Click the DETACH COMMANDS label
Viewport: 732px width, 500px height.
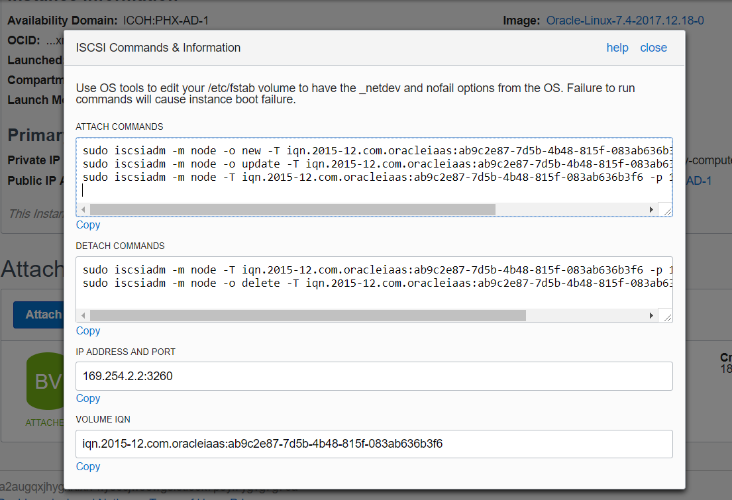coord(121,246)
